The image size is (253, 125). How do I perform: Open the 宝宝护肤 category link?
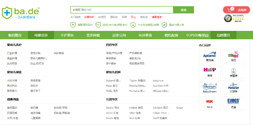[x=35, y=53]
